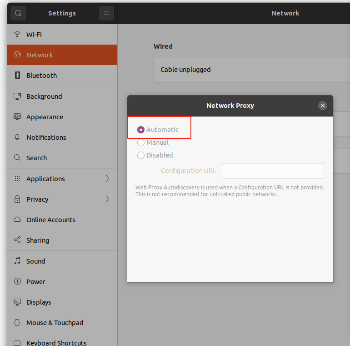Click the Appearance icon in sidebar

pos(17,117)
